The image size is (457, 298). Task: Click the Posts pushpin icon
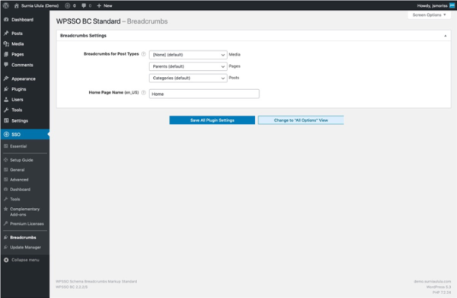point(6,34)
